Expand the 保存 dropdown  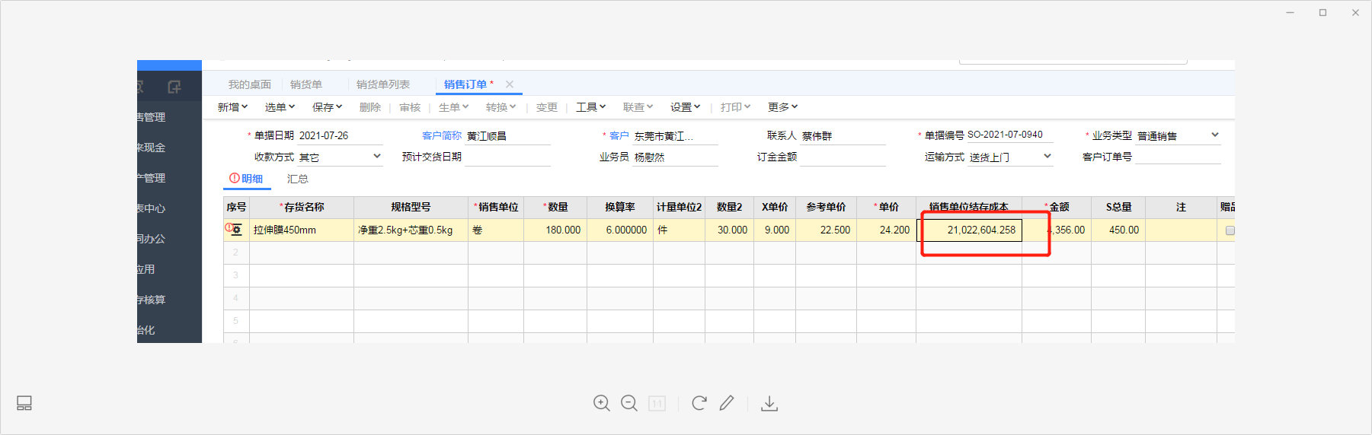click(328, 107)
